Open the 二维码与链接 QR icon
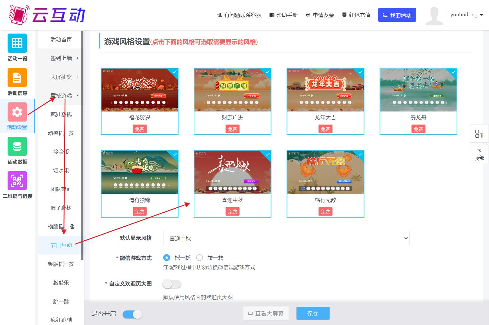The height and width of the screenshot is (325, 489). (x=17, y=180)
